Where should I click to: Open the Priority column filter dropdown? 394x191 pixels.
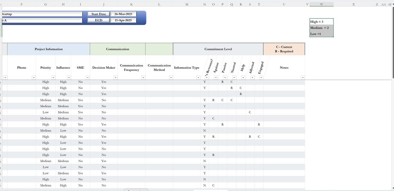click(53, 77)
